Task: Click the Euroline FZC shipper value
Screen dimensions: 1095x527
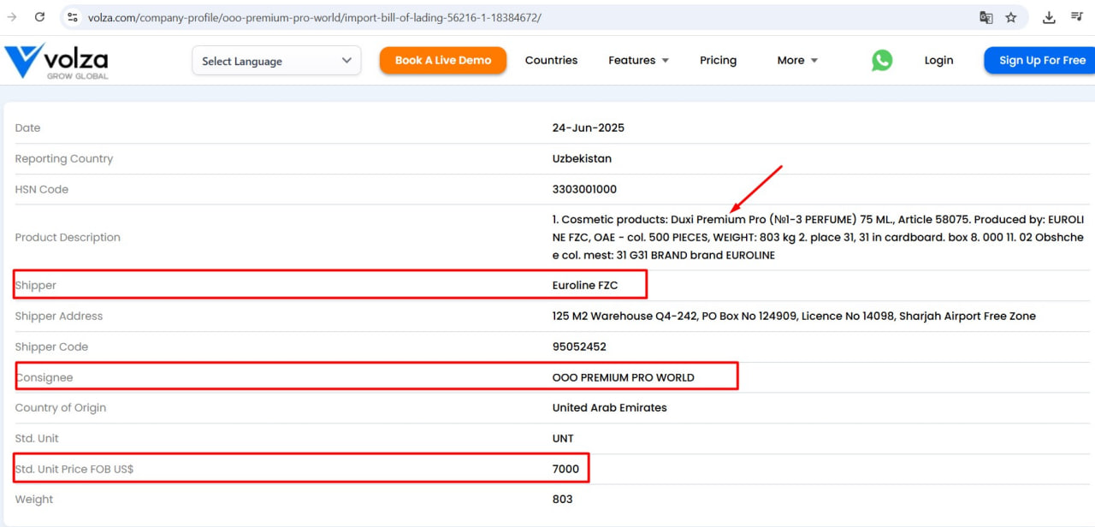Action: click(585, 286)
